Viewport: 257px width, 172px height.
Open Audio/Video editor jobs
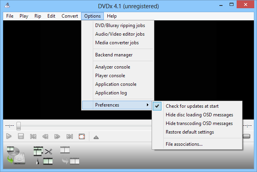point(118,34)
